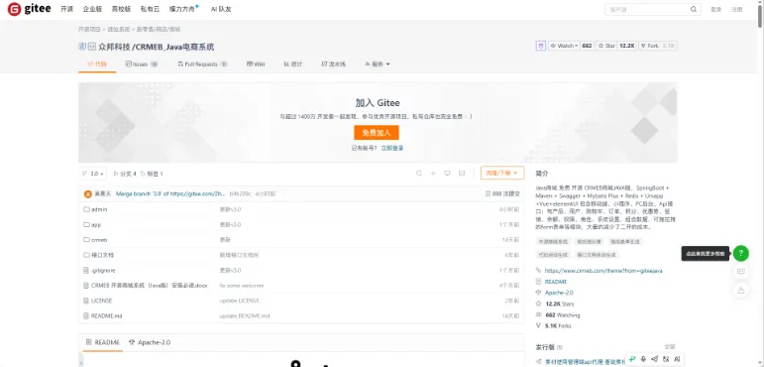This screenshot has width=764, height=367.
Task: Click the file search magnifier icon
Action: tap(419, 174)
